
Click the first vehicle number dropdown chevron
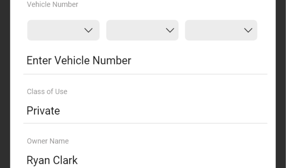coord(88,30)
